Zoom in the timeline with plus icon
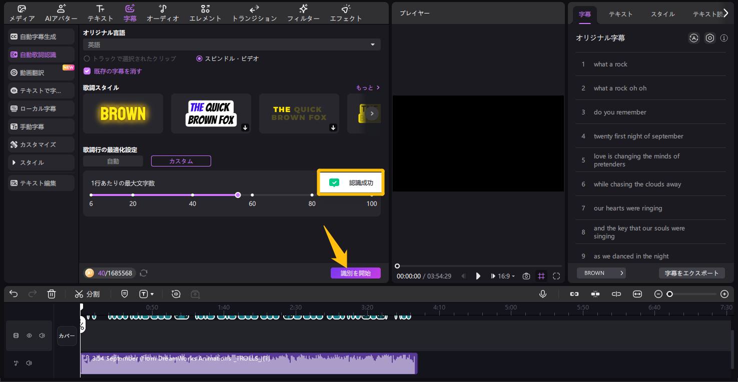 724,294
